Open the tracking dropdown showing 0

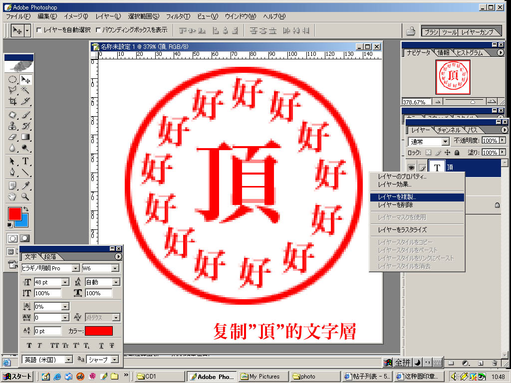(65, 318)
